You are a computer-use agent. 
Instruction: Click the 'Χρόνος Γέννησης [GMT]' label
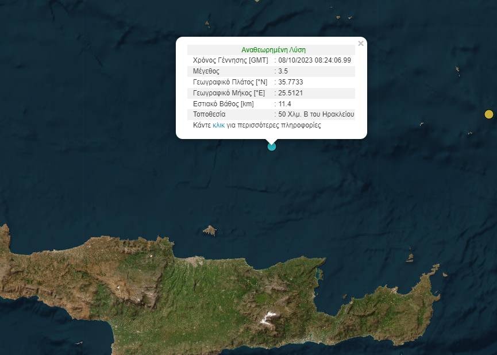(230, 60)
